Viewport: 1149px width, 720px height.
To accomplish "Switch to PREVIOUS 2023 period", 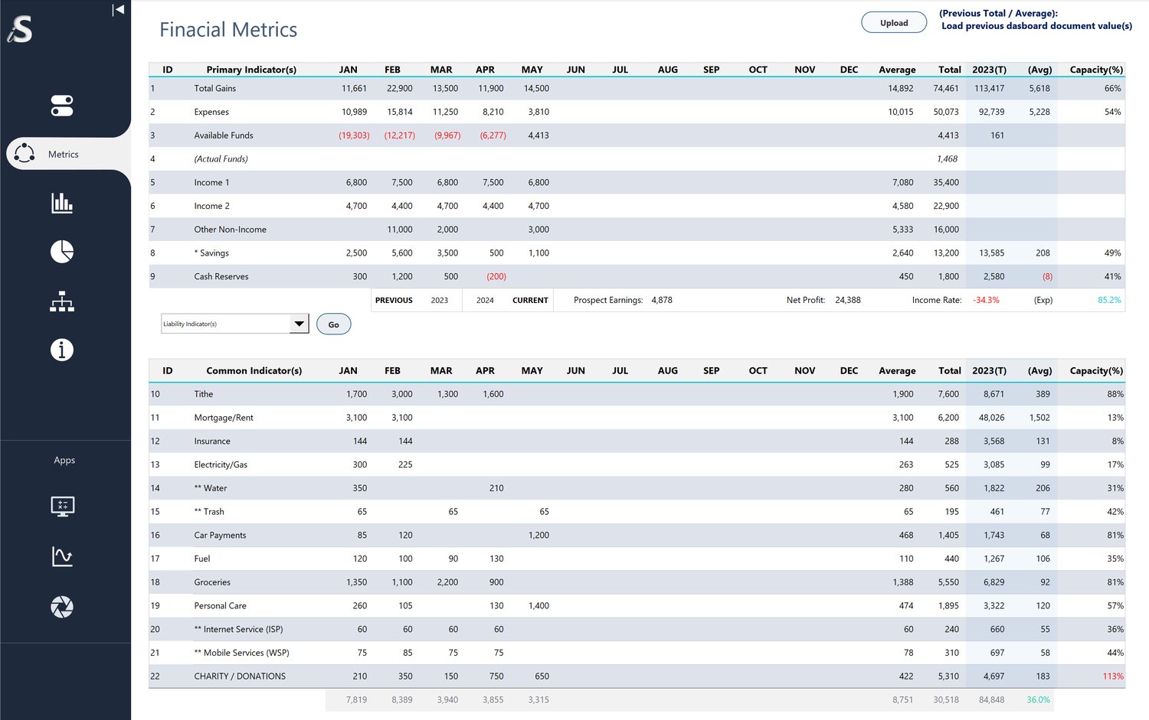I will pyautogui.click(x=417, y=300).
